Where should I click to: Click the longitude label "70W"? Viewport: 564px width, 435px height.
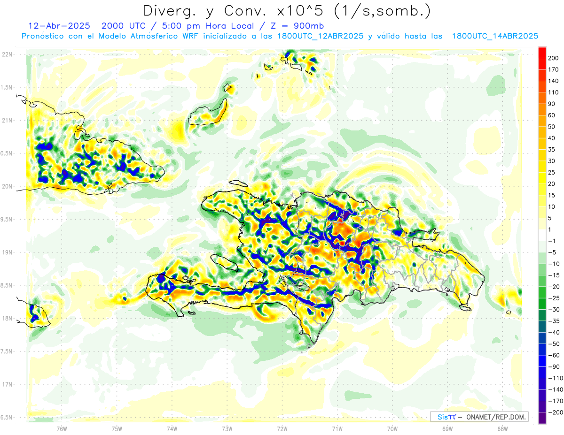[392, 429]
